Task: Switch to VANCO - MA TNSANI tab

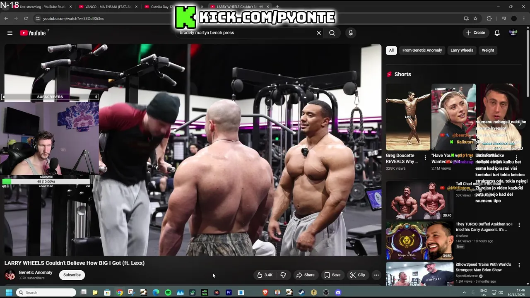Action: (x=108, y=7)
